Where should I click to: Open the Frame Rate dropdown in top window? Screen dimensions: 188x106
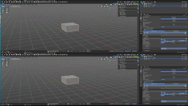point(174,27)
